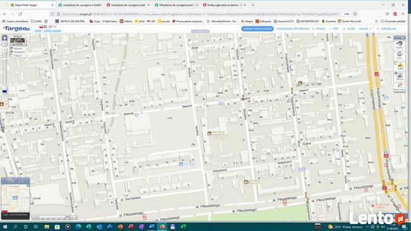Click the 'zaloguj się' link

(388, 28)
